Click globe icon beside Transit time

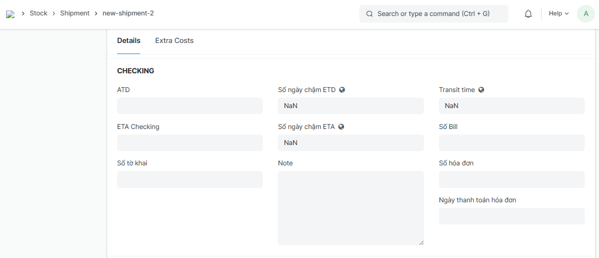[x=481, y=90]
